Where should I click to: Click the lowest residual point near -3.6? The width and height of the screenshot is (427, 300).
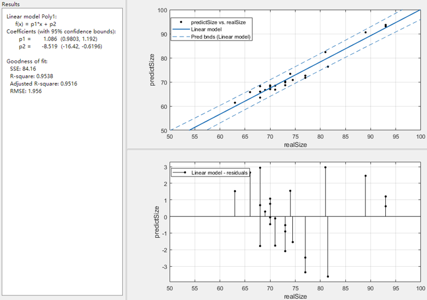(x=328, y=277)
